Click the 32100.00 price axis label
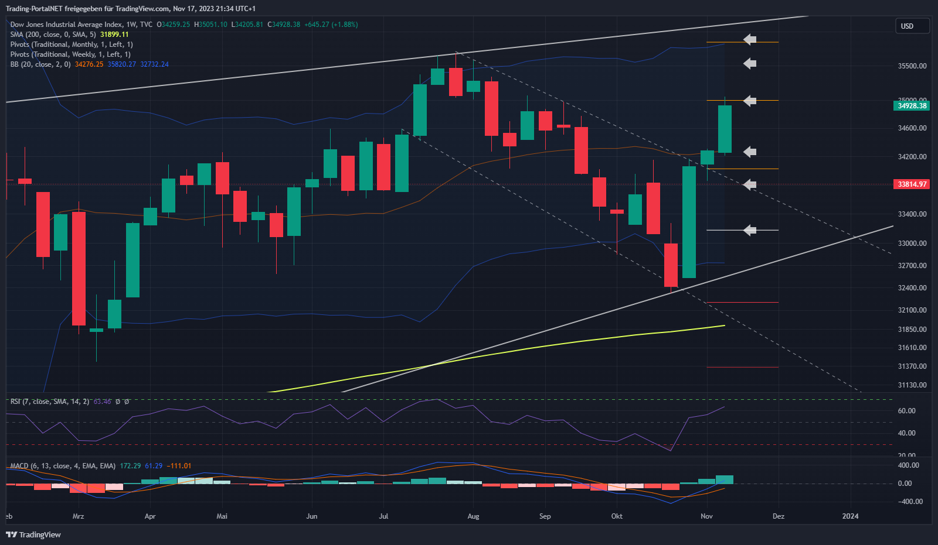 [912, 310]
